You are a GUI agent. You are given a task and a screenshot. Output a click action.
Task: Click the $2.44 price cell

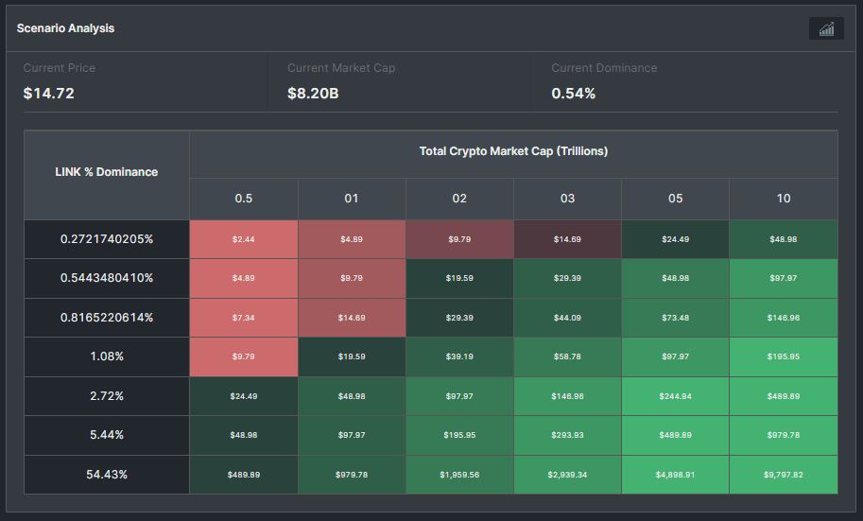(x=244, y=239)
